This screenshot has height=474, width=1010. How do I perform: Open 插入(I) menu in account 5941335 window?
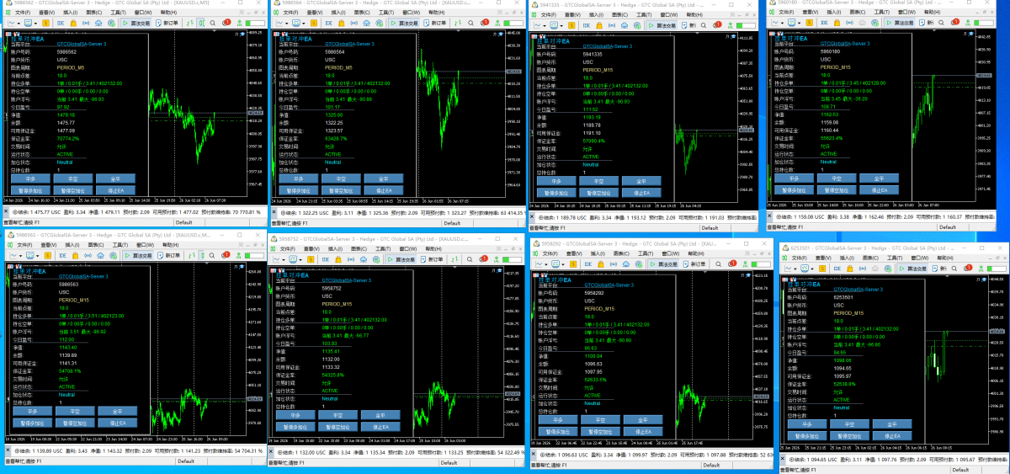[596, 15]
